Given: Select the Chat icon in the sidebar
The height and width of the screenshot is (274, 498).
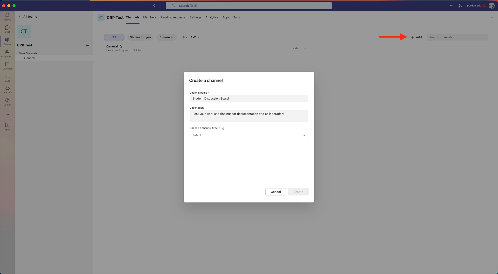Looking at the screenshot, I should 7,28.
